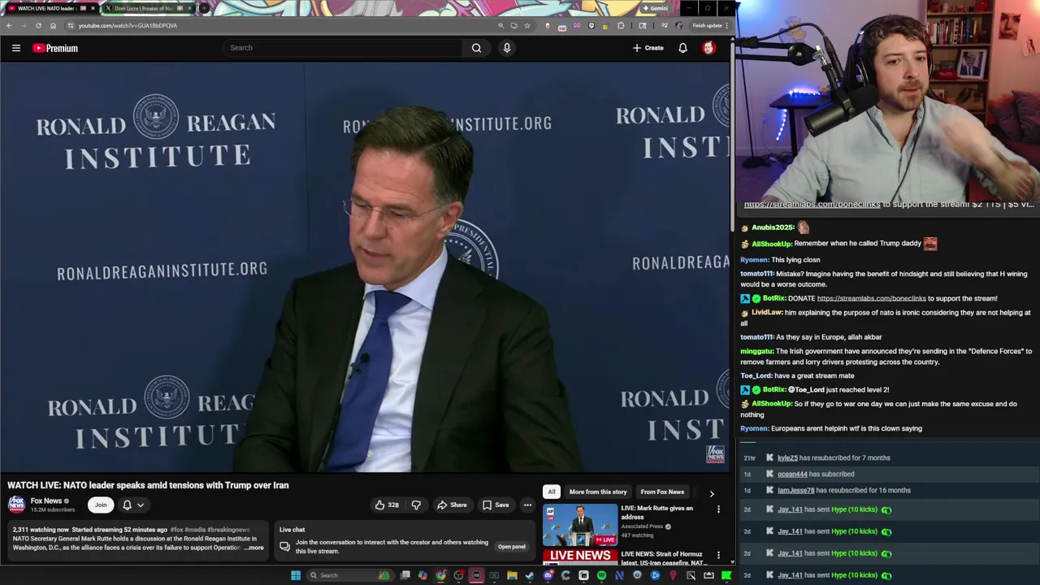This screenshot has width=1040, height=585.
Task: Go to browser home page icon
Action: click(x=53, y=25)
